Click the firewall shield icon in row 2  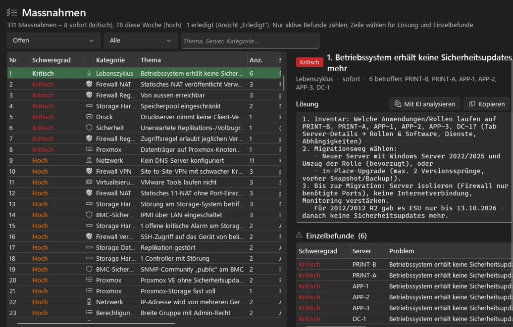pyautogui.click(x=89, y=84)
